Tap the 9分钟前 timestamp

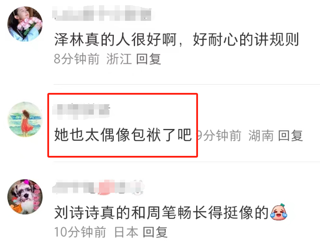click(x=219, y=135)
